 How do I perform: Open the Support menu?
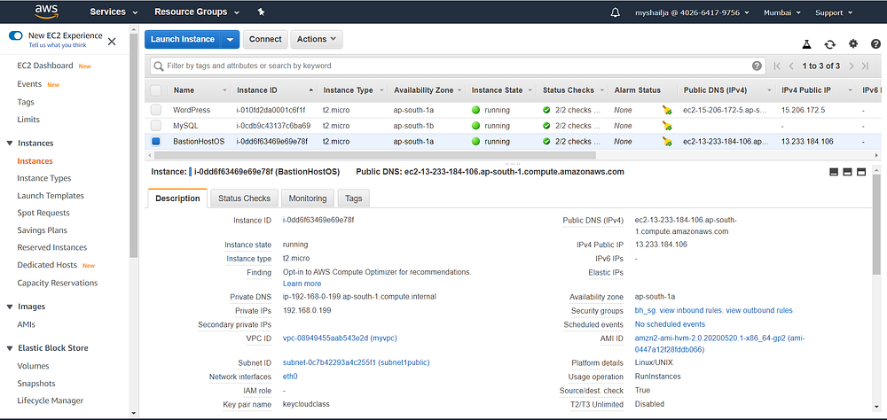pyautogui.click(x=834, y=12)
